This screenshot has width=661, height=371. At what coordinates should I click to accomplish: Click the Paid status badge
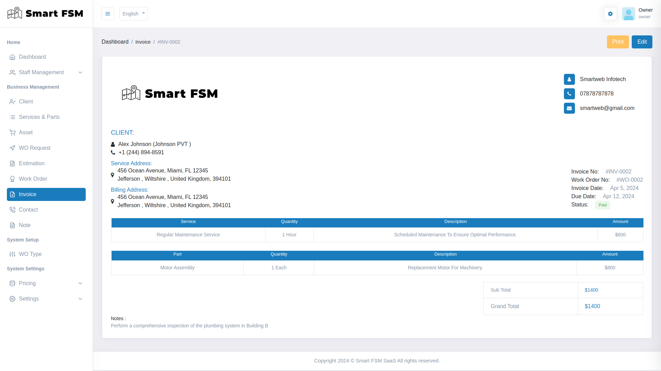click(602, 205)
